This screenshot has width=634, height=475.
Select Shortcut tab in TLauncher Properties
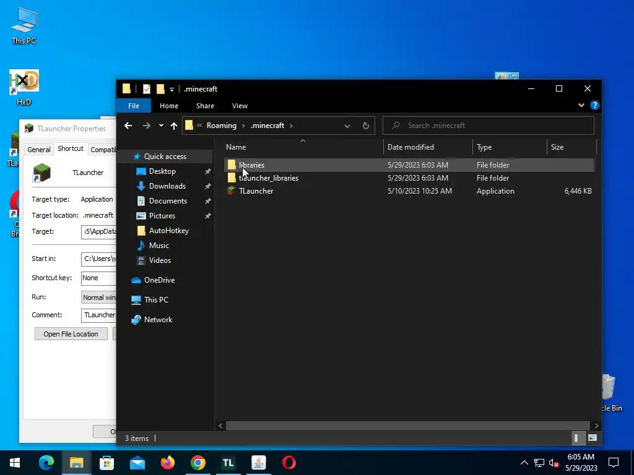tap(71, 148)
